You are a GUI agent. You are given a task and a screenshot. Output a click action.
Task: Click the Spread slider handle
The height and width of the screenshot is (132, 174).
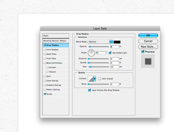pos(89,63)
